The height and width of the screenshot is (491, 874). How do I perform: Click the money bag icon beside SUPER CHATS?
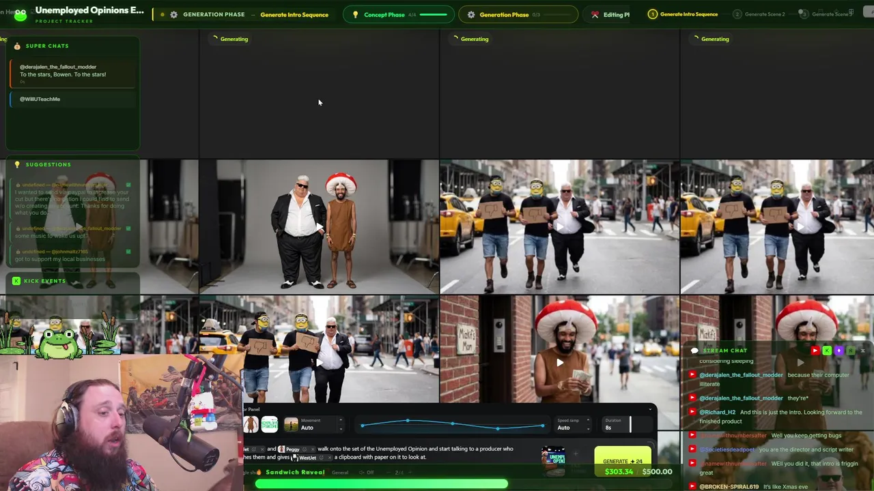click(x=17, y=46)
